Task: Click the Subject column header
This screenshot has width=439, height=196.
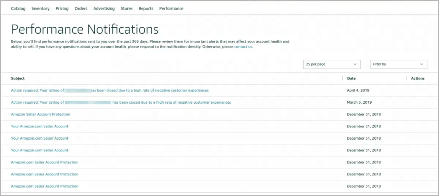Action: tap(18, 78)
